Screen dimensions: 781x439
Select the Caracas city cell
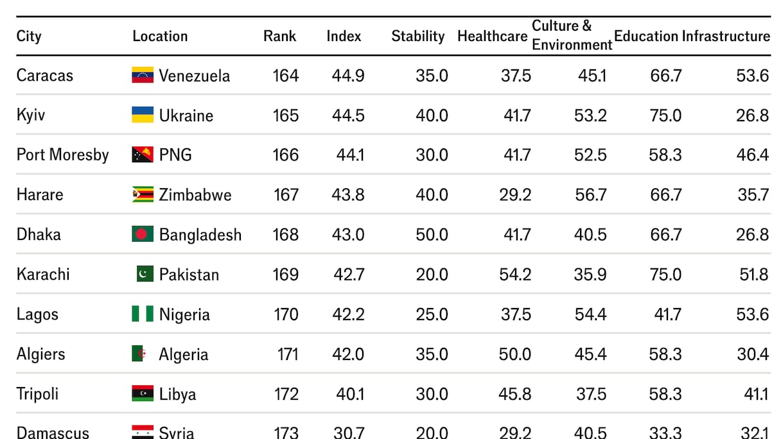point(45,75)
